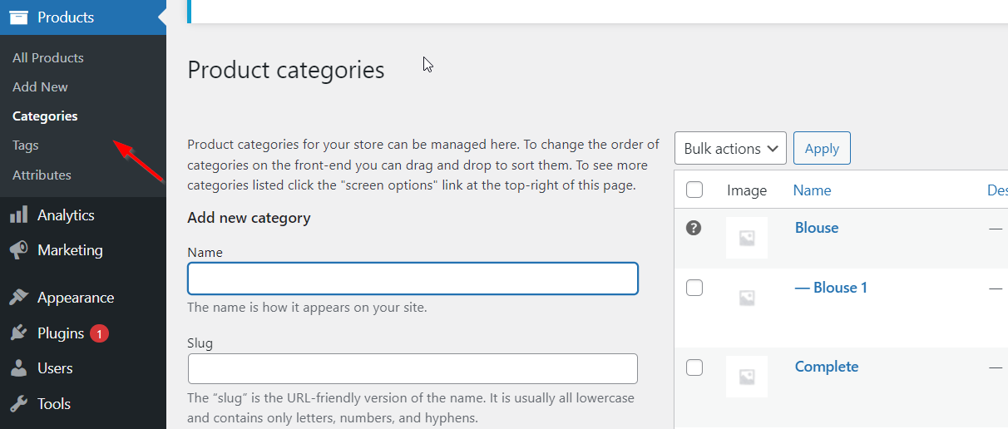
Task: Click the Products archive icon in sidebar
Action: pos(18,17)
